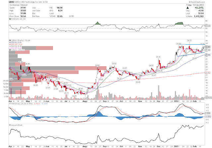The image size is (212, 148).
Task: Click the 22.67 November low label
Action: (x=154, y=75)
